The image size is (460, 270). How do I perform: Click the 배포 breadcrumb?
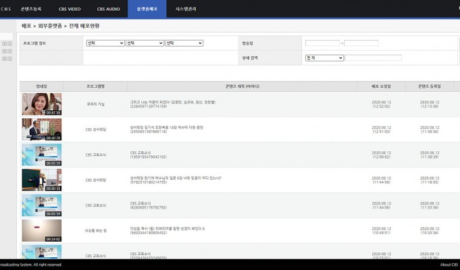pos(26,26)
